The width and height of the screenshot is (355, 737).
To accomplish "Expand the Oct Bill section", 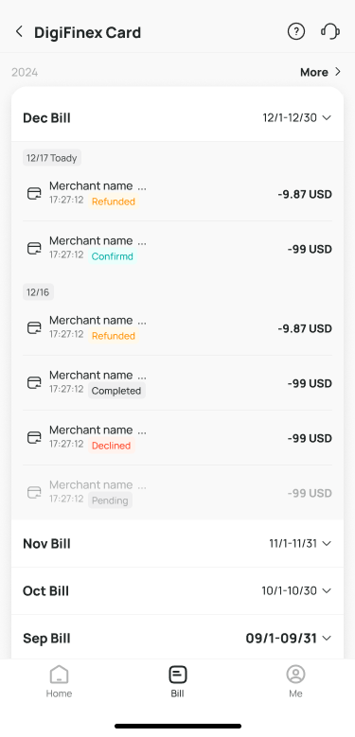I will (x=177, y=590).
